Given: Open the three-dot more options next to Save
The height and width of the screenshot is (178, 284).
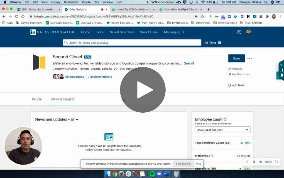Looking at the screenshot, I should coord(250,58).
